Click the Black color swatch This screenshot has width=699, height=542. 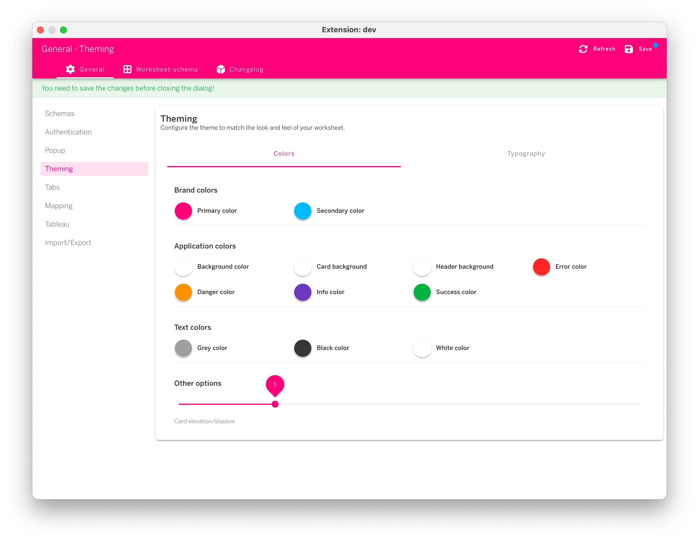click(x=302, y=348)
